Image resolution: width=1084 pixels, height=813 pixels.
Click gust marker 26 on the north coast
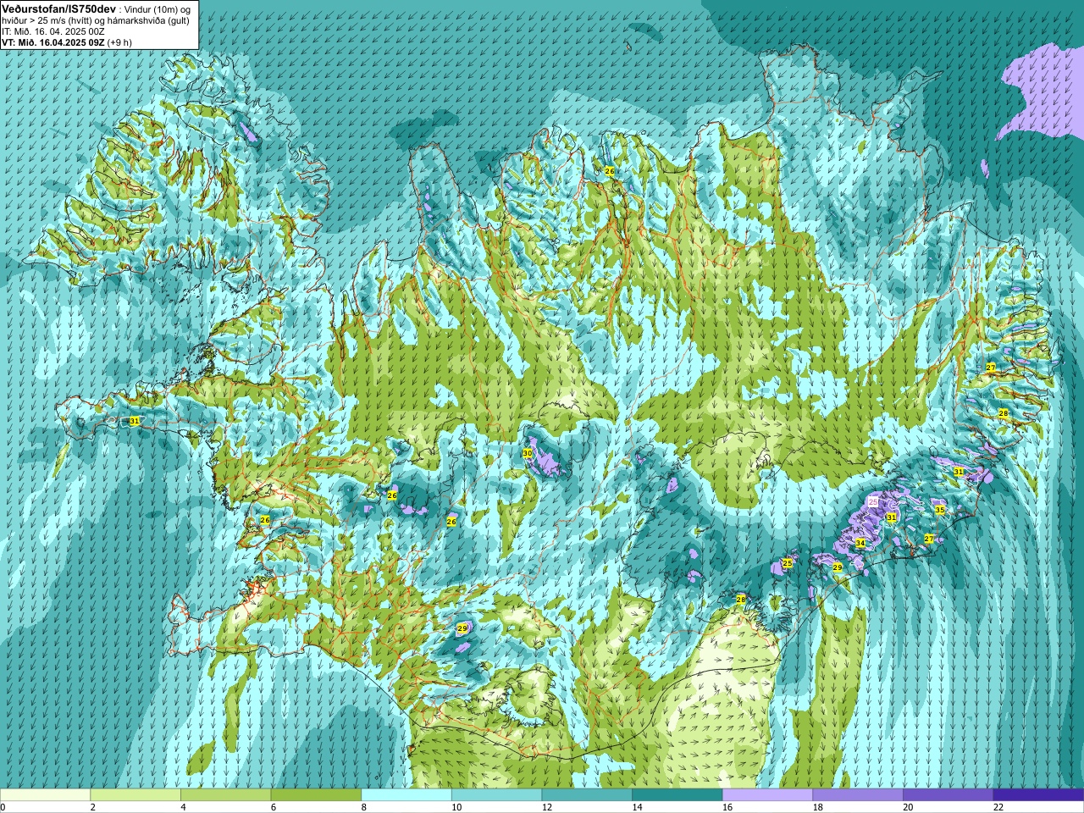[x=609, y=171]
